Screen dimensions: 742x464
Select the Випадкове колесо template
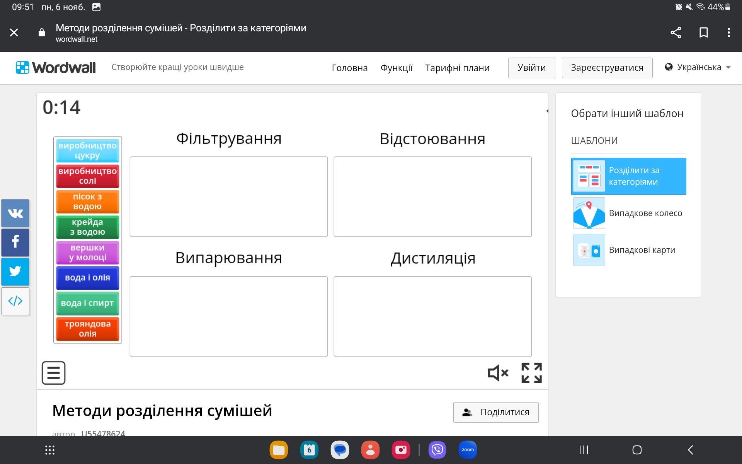629,213
